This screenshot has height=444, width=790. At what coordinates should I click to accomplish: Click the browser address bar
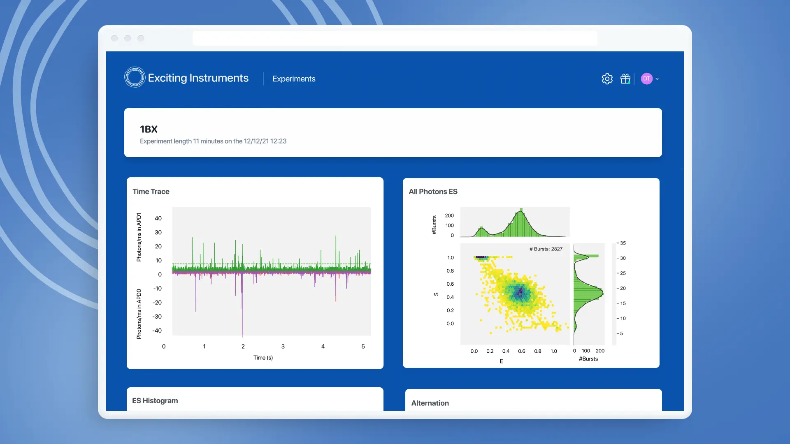[x=394, y=37]
